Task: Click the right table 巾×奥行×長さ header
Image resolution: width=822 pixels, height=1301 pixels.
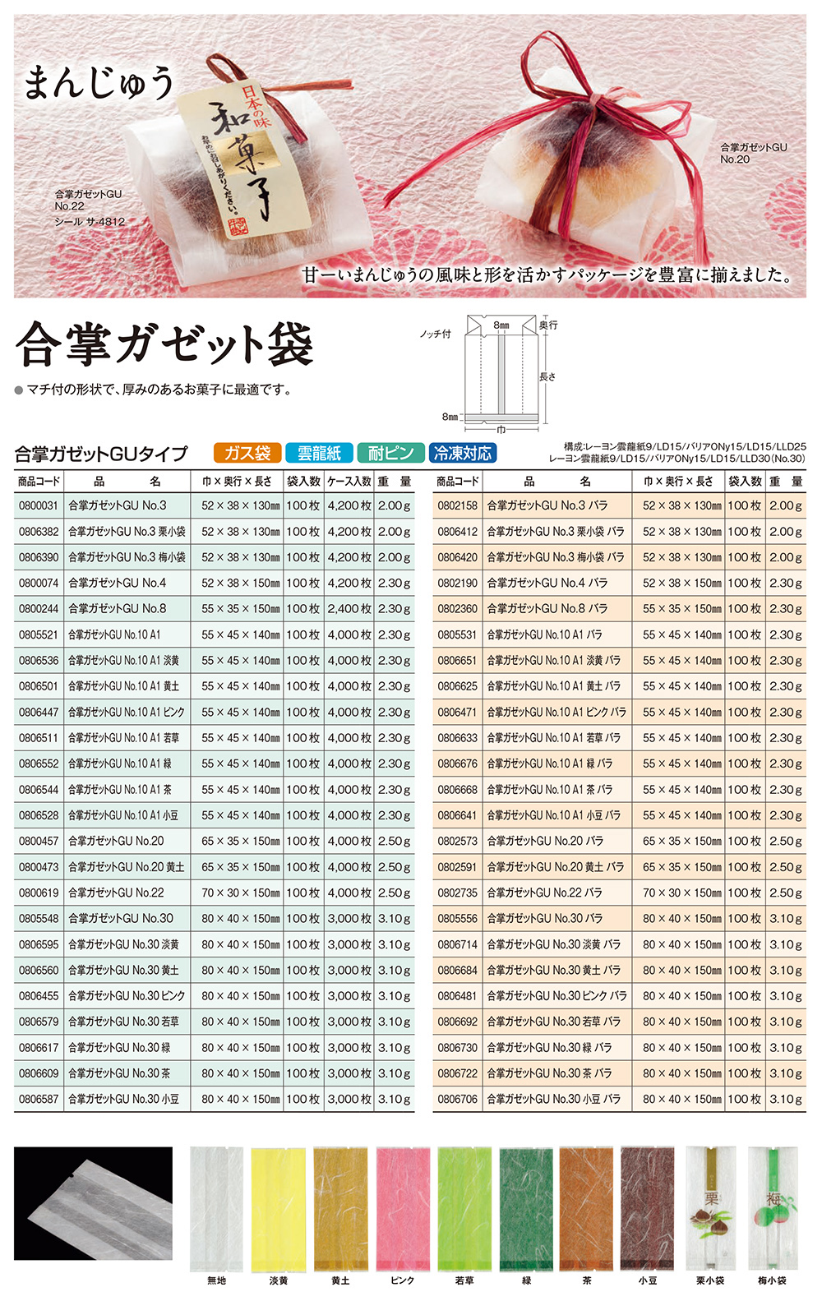Action: (678, 481)
